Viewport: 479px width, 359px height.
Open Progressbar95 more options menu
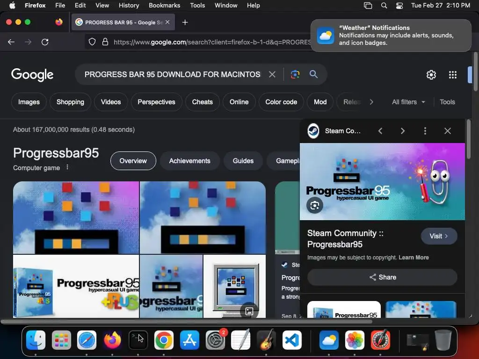(x=67, y=167)
